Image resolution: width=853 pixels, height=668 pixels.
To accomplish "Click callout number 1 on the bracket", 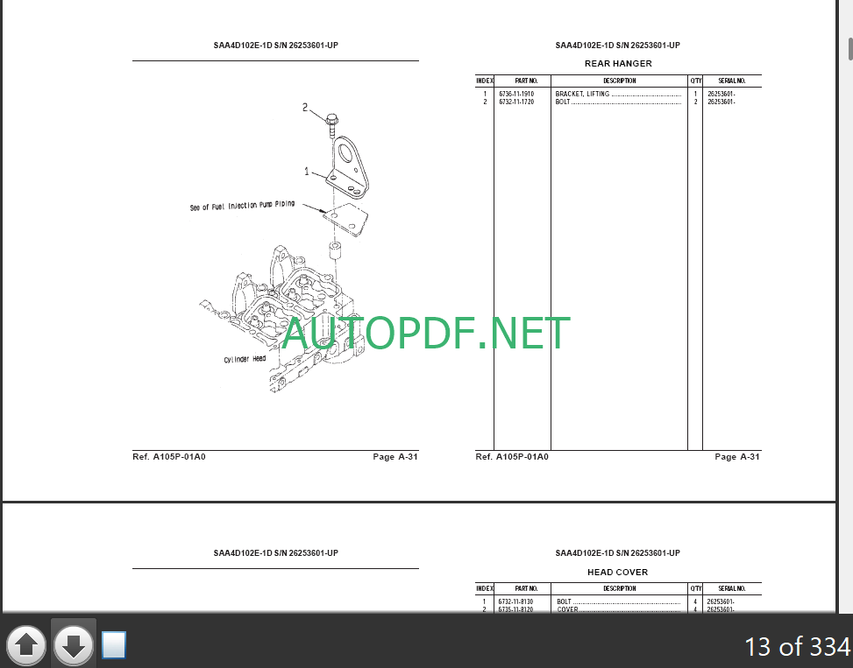I will point(307,172).
